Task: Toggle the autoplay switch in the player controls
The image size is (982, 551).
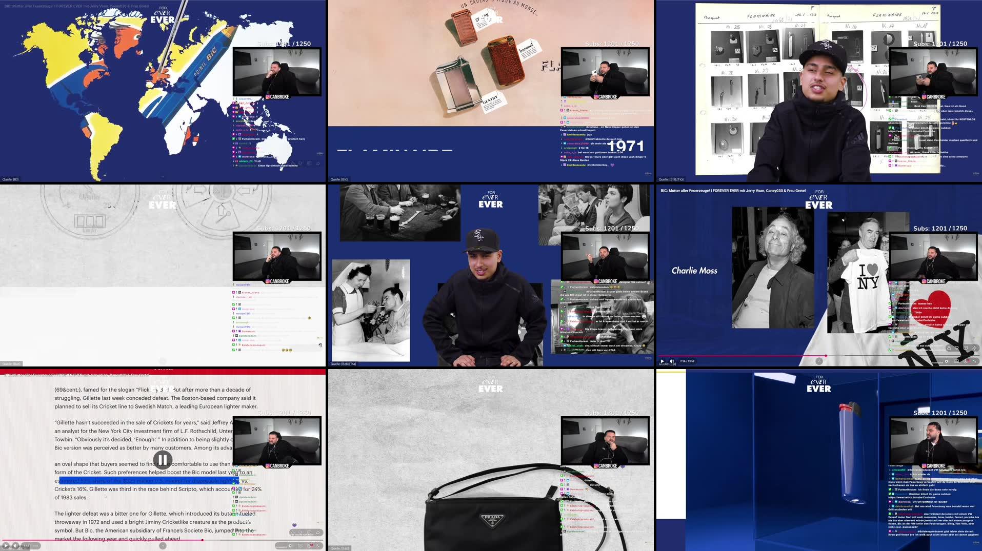Action: [x=946, y=361]
